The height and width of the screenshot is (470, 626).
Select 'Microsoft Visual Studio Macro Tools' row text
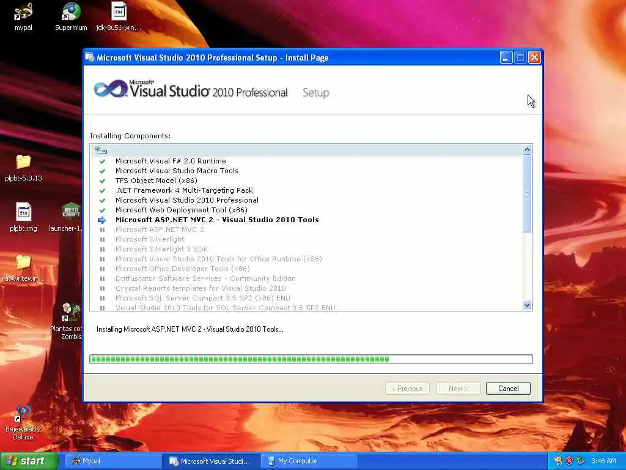pos(177,171)
